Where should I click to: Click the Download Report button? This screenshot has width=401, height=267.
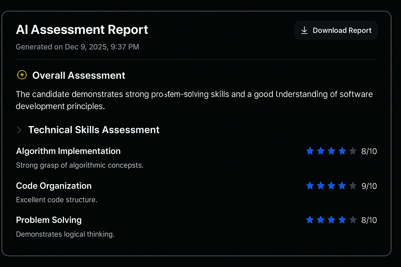point(336,31)
